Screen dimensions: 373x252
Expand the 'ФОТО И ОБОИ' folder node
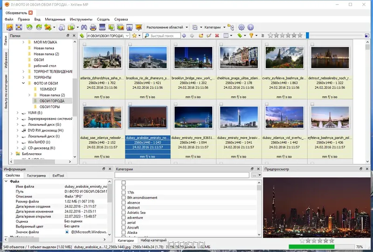click(x=24, y=83)
